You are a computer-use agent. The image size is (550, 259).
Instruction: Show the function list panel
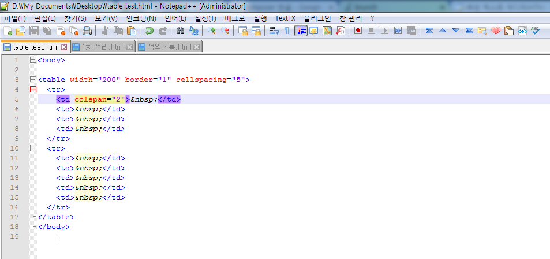click(x=341, y=31)
